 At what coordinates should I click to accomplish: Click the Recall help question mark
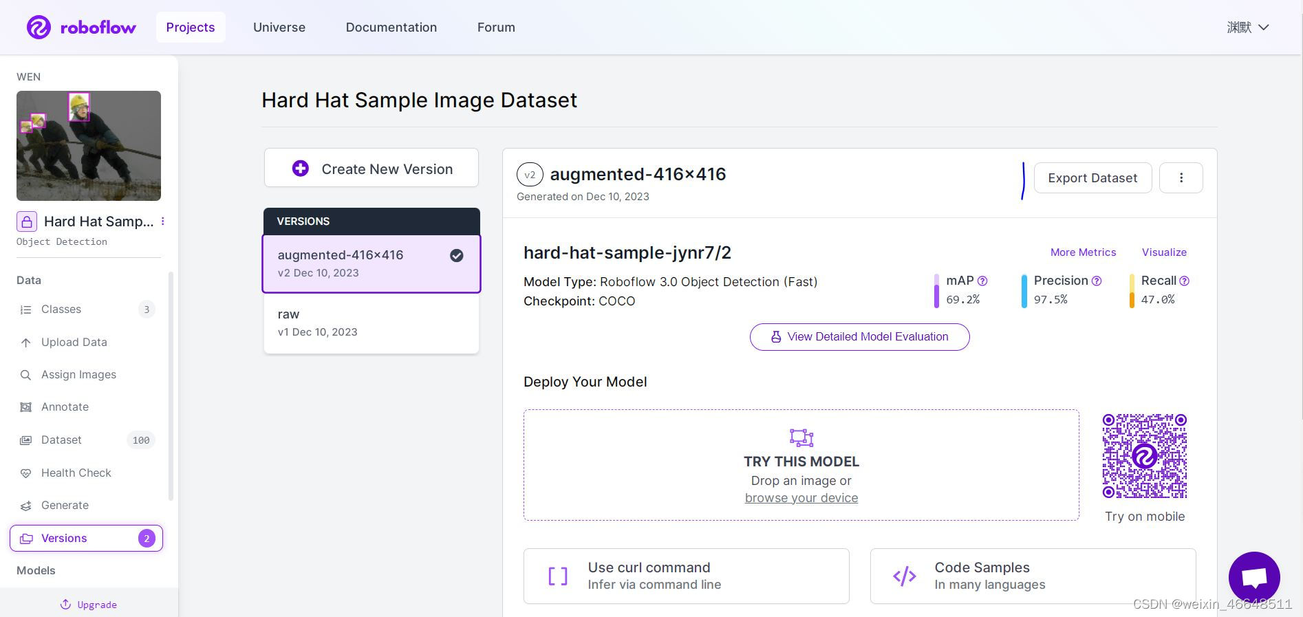[x=1184, y=281]
